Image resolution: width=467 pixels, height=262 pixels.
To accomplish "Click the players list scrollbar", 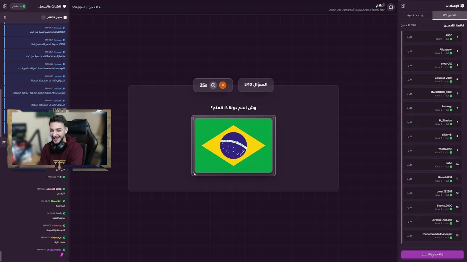I will (x=402, y=137).
